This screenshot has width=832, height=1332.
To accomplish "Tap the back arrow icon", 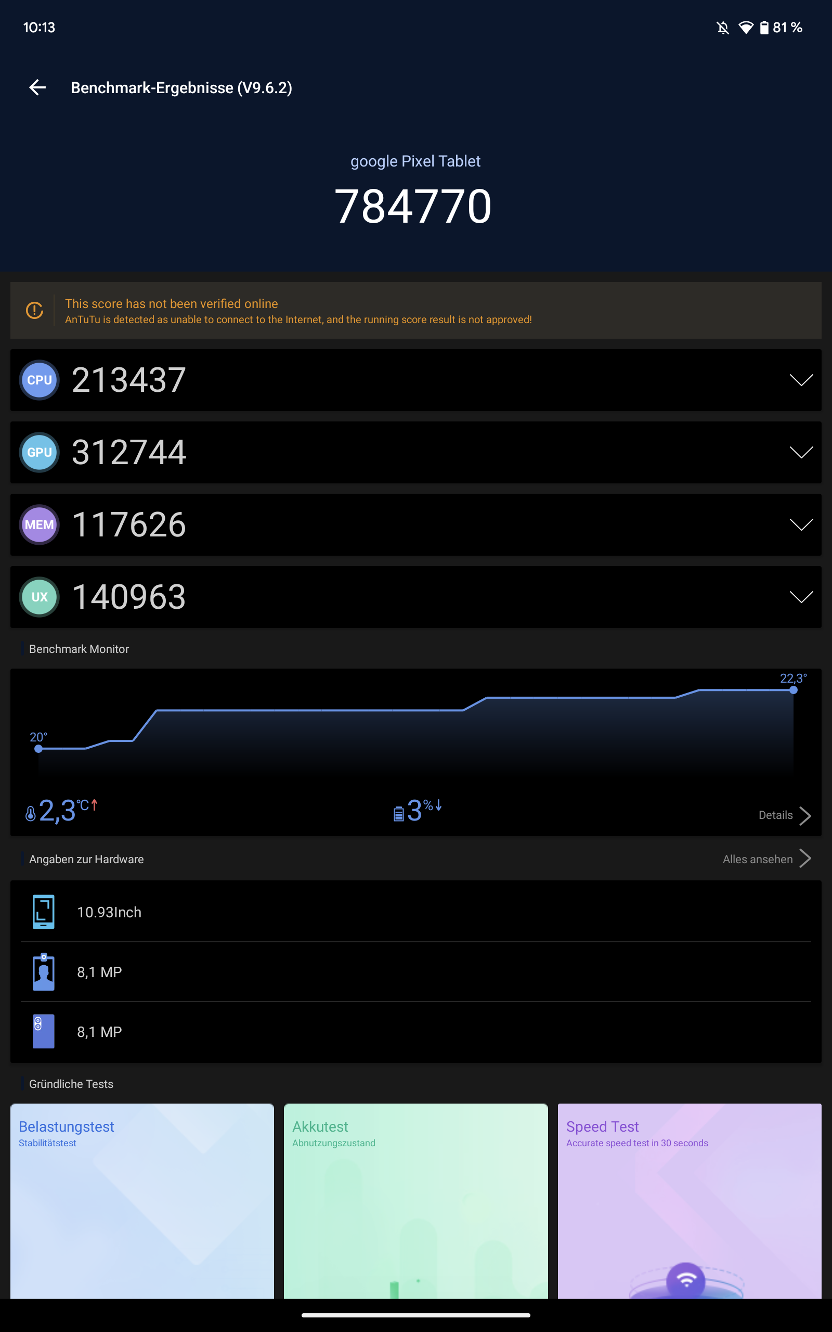I will (x=37, y=87).
